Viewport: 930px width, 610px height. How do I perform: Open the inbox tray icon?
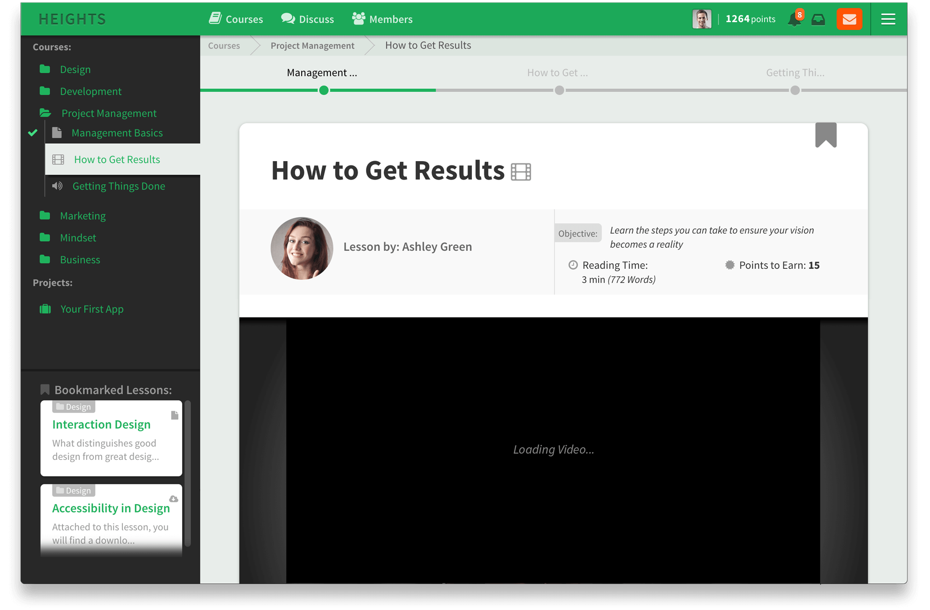tap(818, 19)
